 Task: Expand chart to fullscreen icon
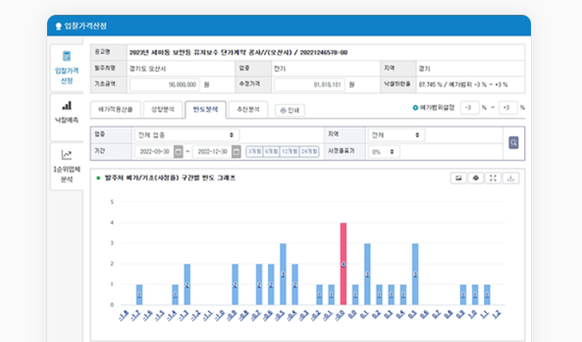pos(493,178)
